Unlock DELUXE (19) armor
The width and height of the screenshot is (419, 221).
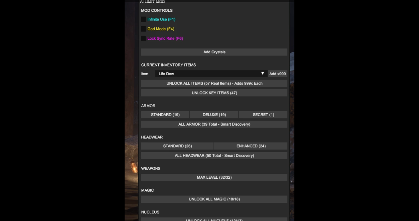point(214,115)
